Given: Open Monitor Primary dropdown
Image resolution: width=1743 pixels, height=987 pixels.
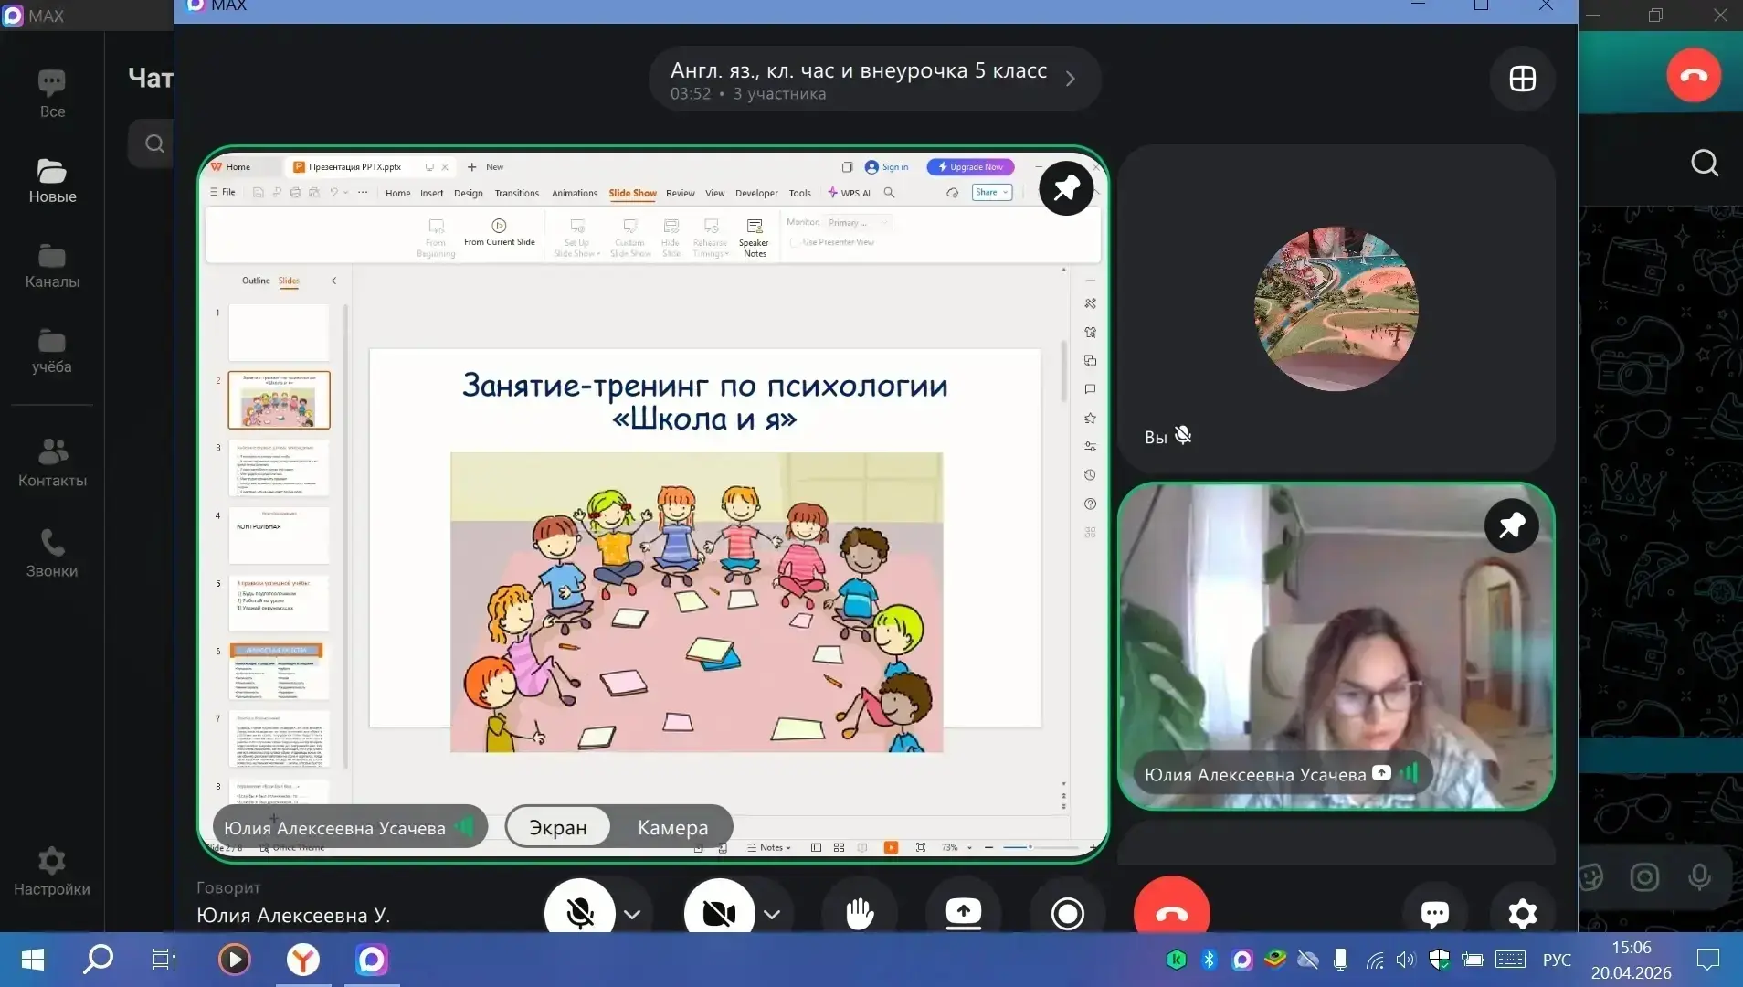Looking at the screenshot, I should [x=857, y=222].
